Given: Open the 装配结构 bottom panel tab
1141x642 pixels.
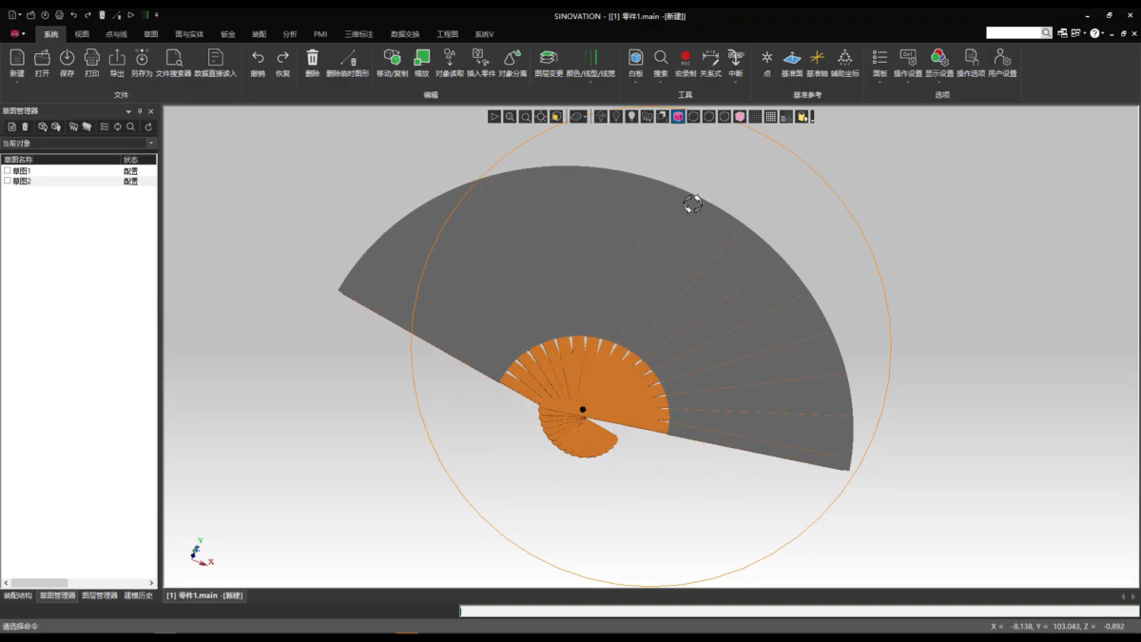Looking at the screenshot, I should pyautogui.click(x=17, y=595).
